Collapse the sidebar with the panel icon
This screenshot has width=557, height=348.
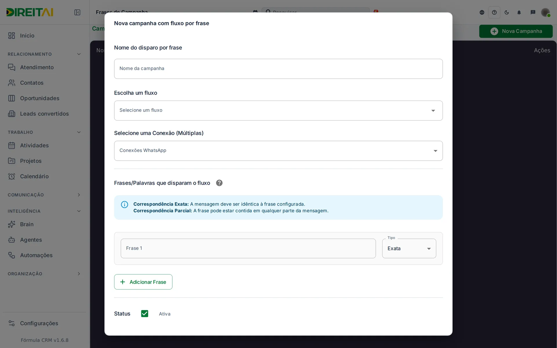pos(77,12)
